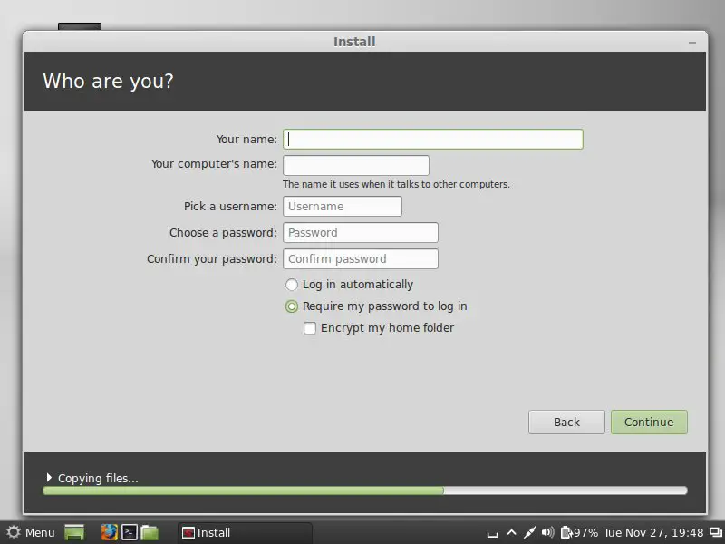725x544 pixels.
Task: Click the Confirm password field
Action: pyautogui.click(x=361, y=259)
